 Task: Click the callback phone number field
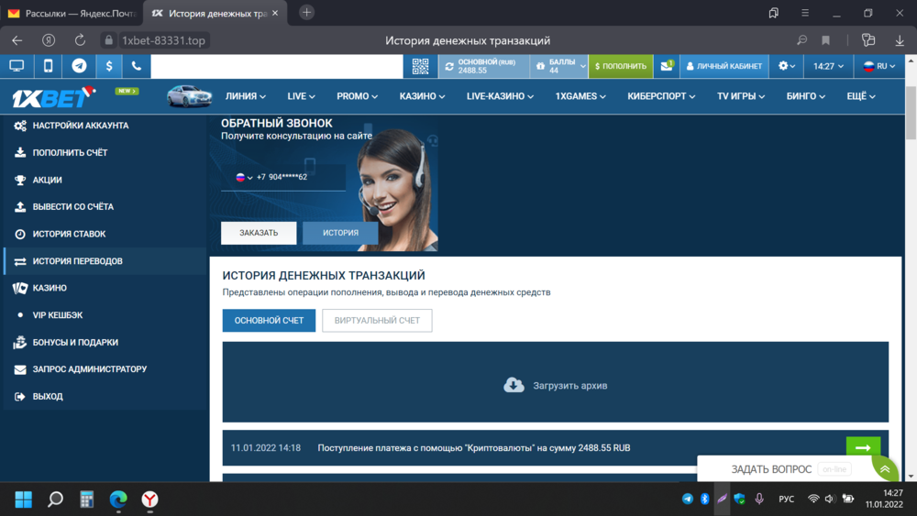point(283,177)
